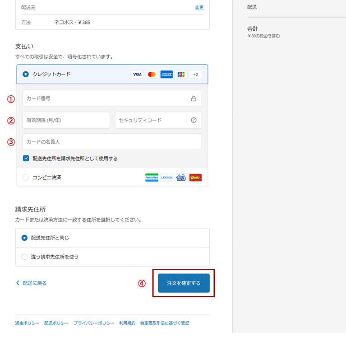Open the 配送ポリシー link
The image size is (346, 347).
[56, 323]
